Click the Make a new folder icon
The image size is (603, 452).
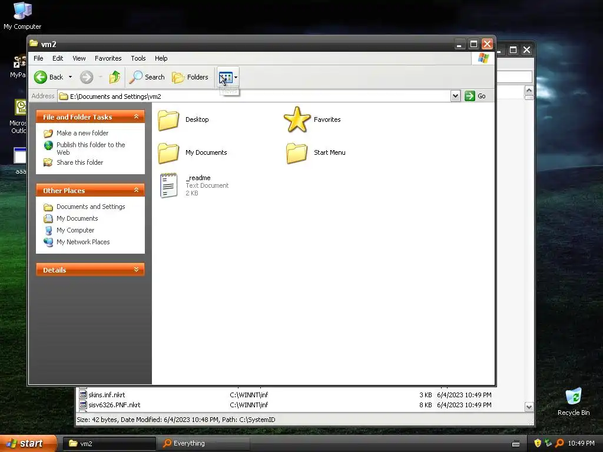pyautogui.click(x=48, y=134)
